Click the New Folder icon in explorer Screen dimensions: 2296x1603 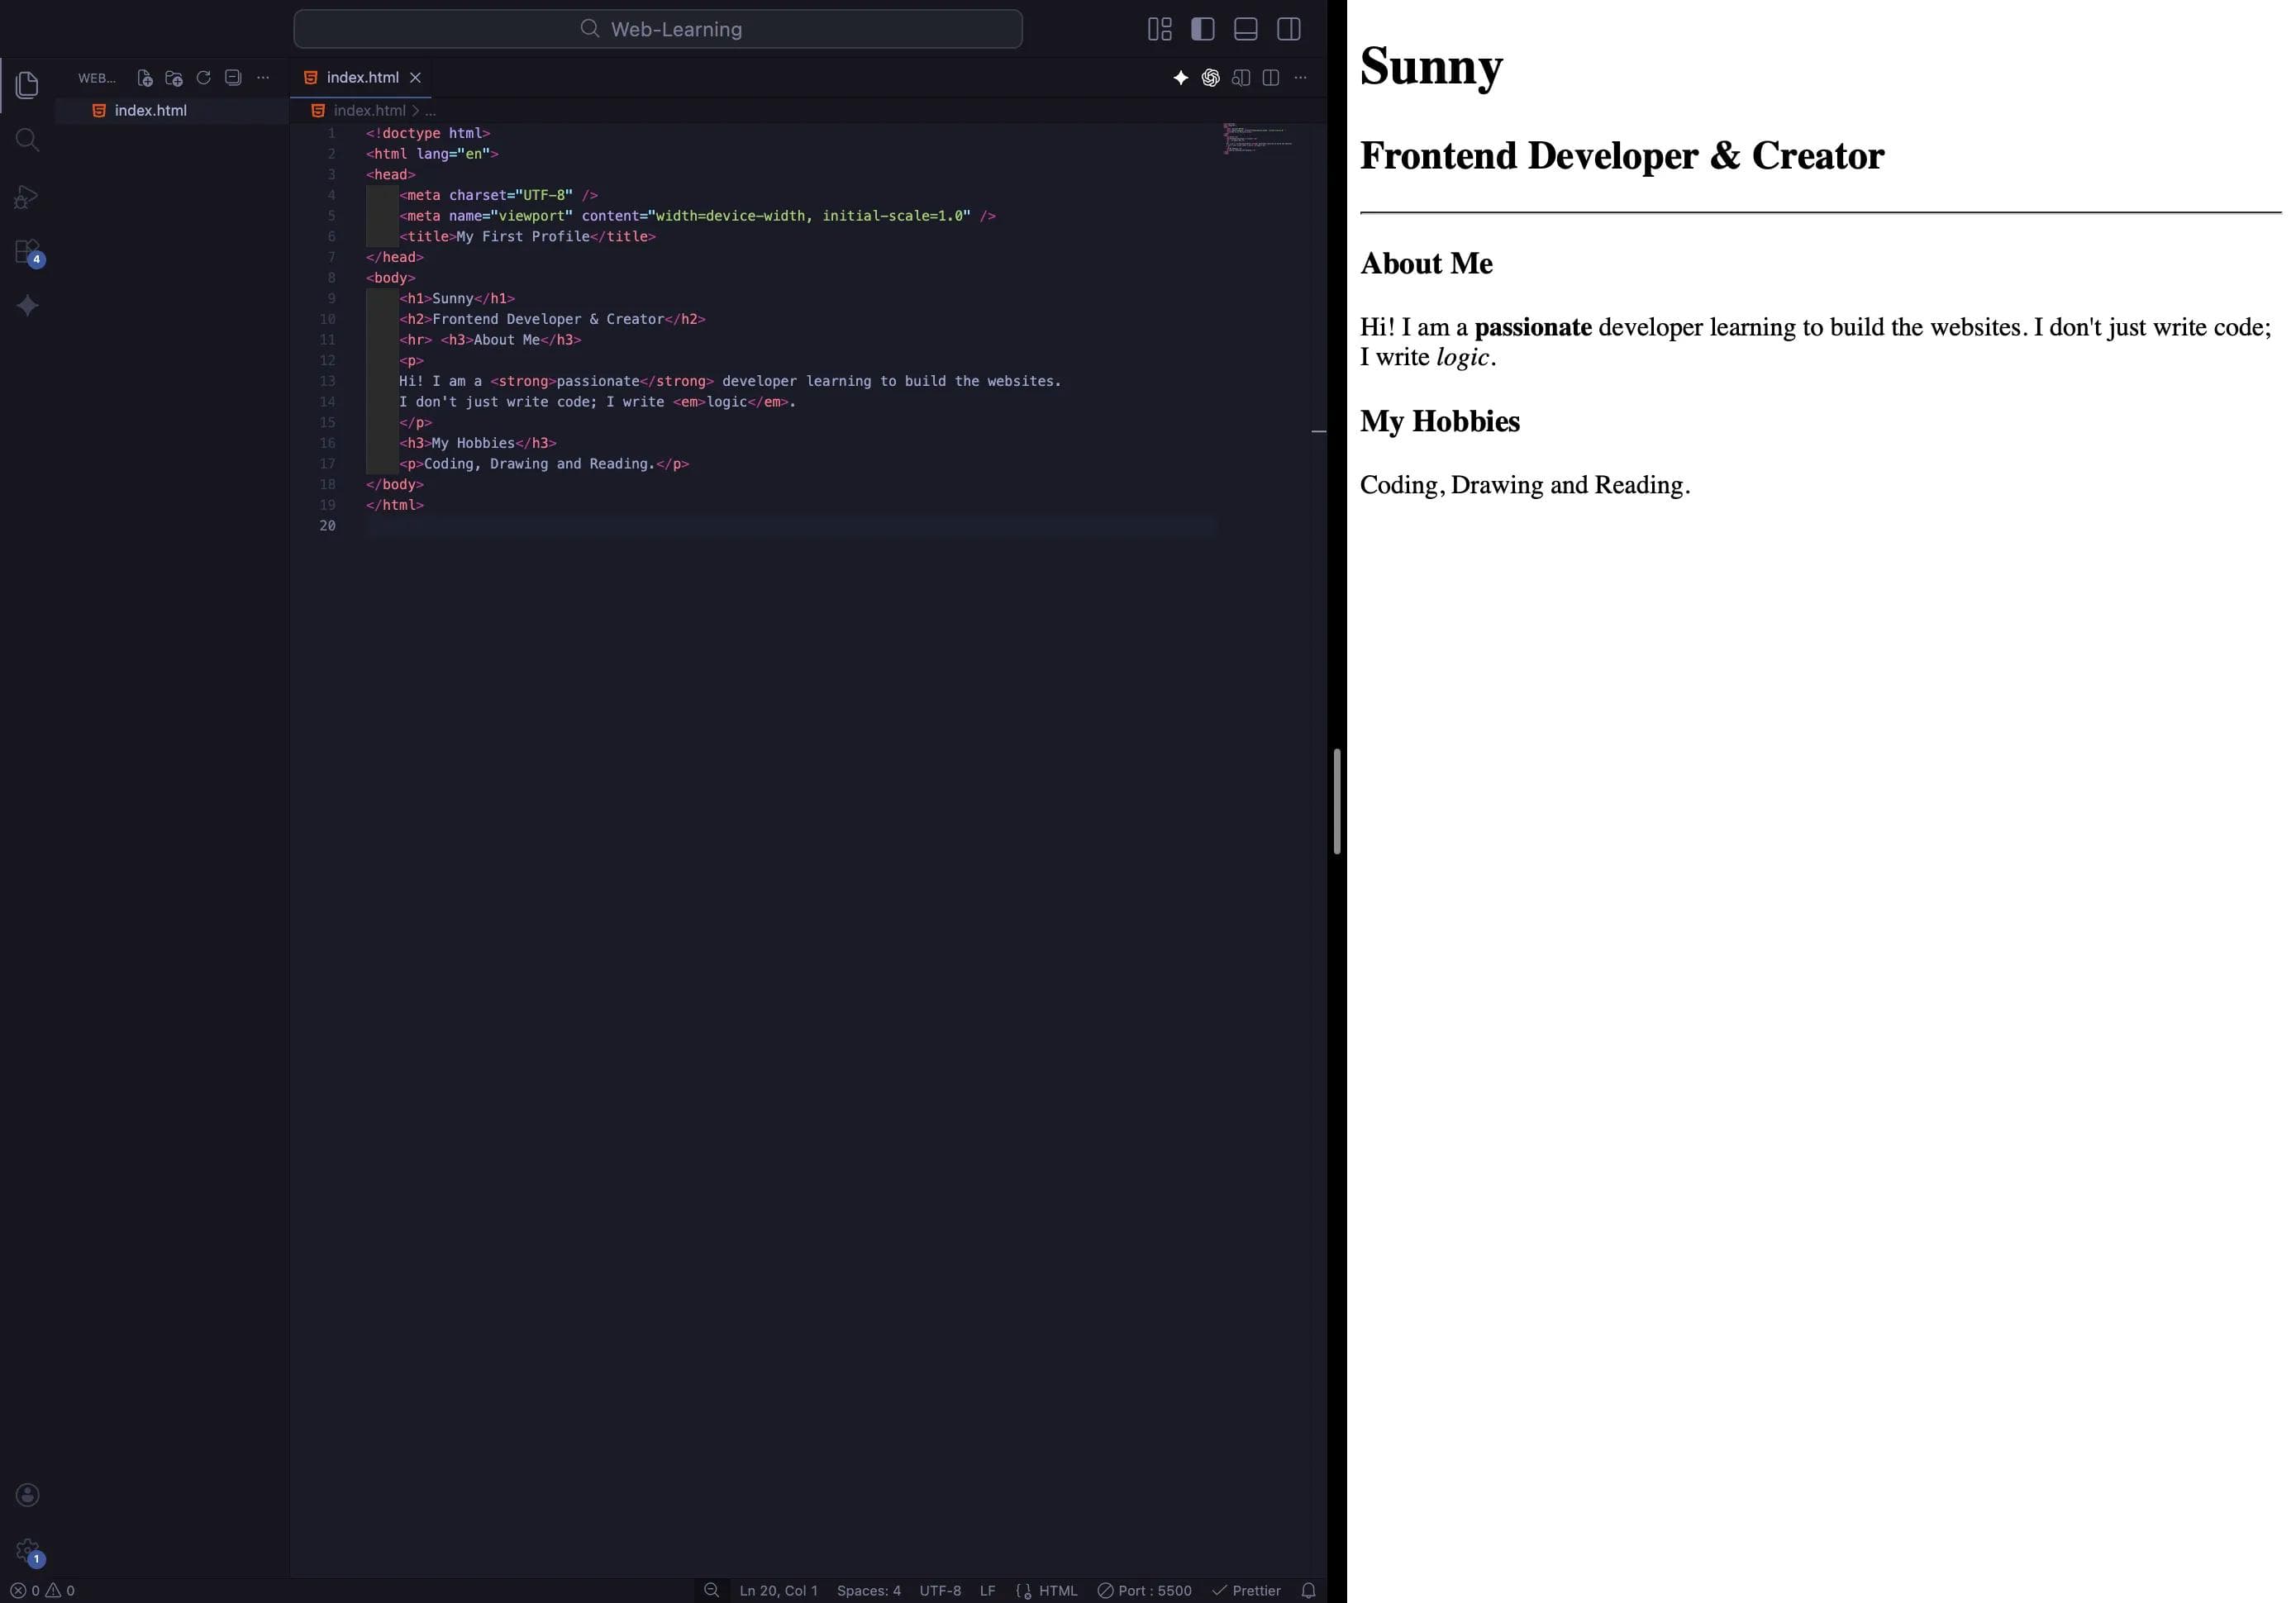[174, 78]
